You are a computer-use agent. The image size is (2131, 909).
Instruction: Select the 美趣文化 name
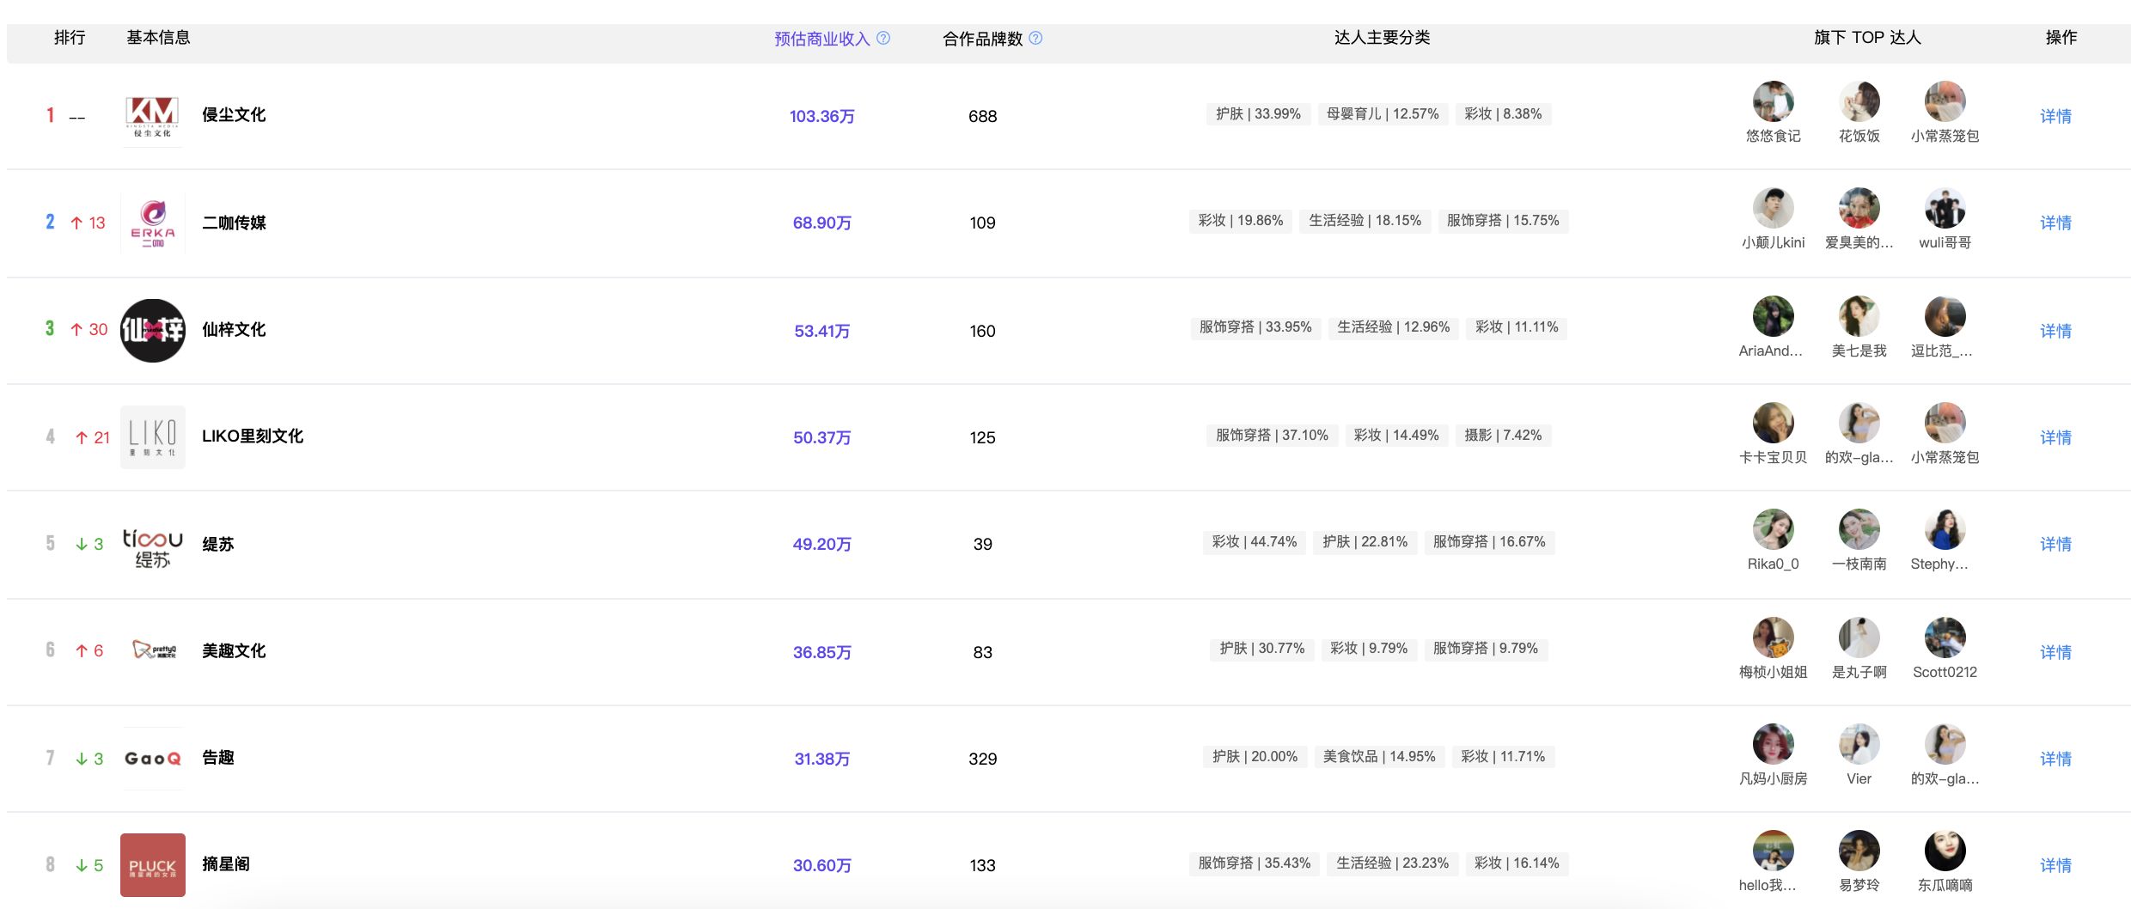(x=234, y=650)
